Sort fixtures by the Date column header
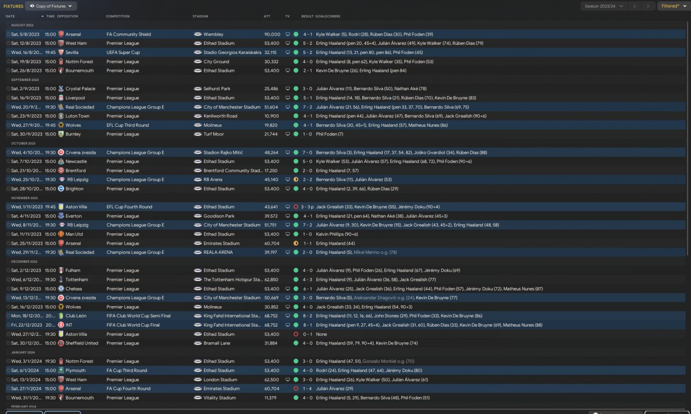This screenshot has height=414, width=691. pyautogui.click(x=10, y=16)
